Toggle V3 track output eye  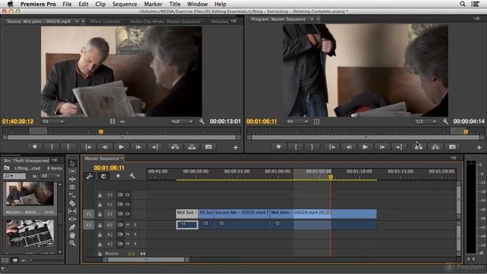click(128, 195)
